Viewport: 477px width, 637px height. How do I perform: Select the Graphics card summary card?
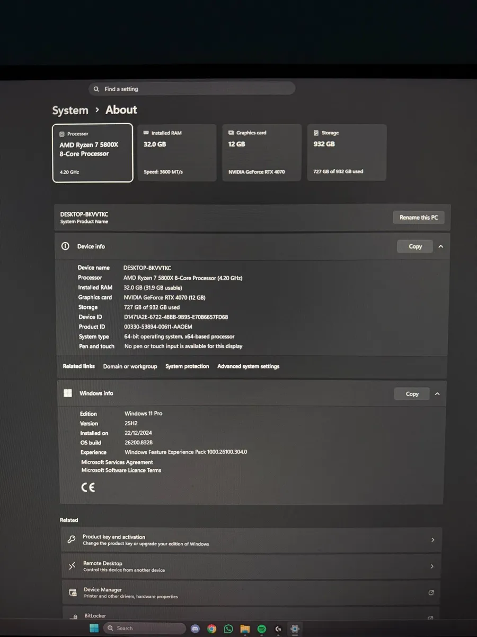pos(262,153)
